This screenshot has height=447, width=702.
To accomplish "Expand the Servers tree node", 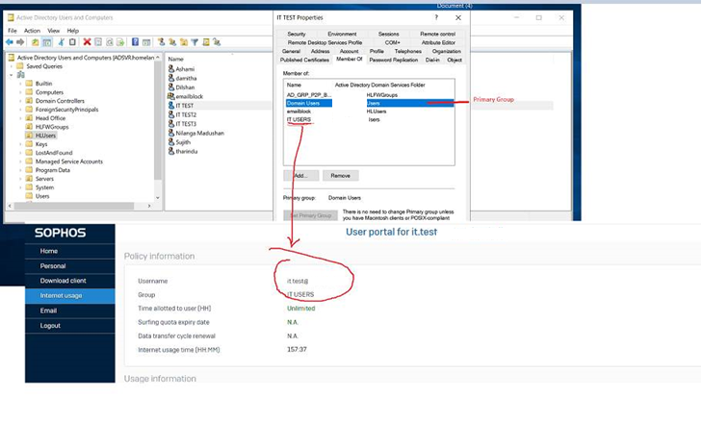I will coord(20,179).
